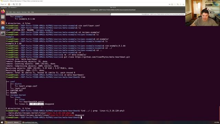Click the display device icon in VMware toolbar
Image resolution: width=220 pixels, height=124 pixels.
(172, 4)
